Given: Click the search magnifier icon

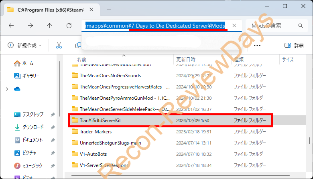Looking at the screenshot, I should coord(301,26).
